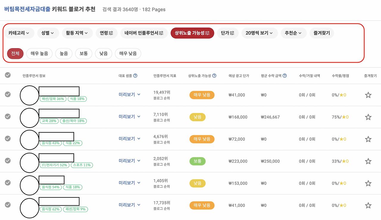The height and width of the screenshot is (220, 381).
Task: Open the 추천순 sorting dropdown
Action: coord(293,33)
